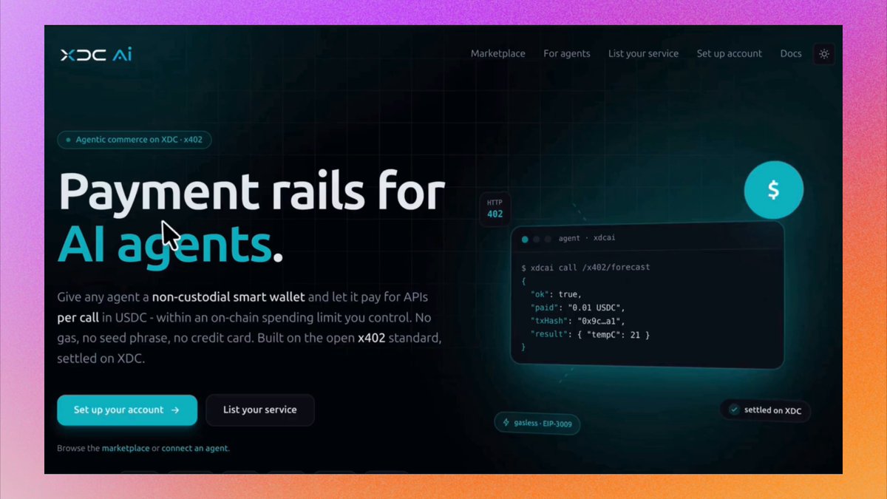Click the bold x402 text in the description
Viewport: 887px width, 499px height.
[371, 338]
